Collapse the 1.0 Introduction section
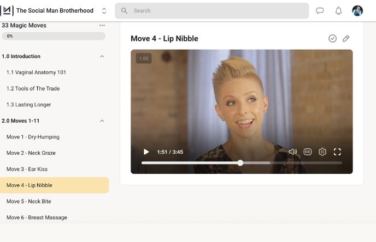The image size is (376, 242). [102, 56]
